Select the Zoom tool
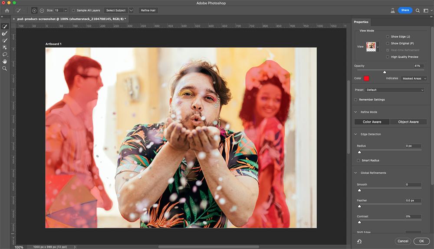Screen dimensions: 434x249 tap(5, 68)
